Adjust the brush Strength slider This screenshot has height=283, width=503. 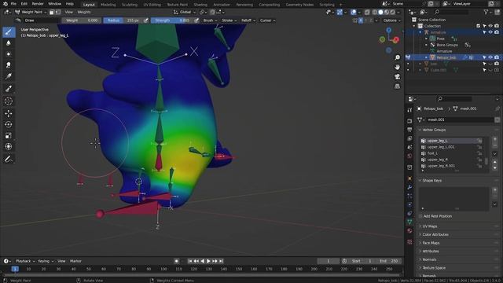(172, 20)
